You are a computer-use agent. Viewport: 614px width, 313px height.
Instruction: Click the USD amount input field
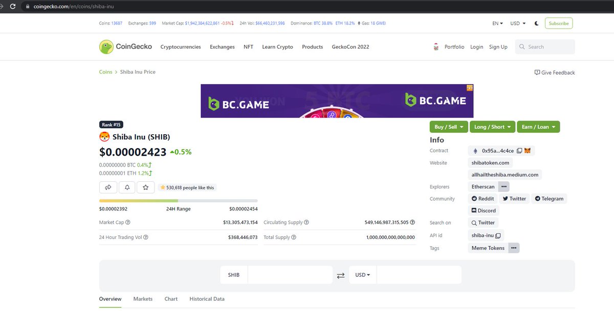pyautogui.click(x=419, y=275)
